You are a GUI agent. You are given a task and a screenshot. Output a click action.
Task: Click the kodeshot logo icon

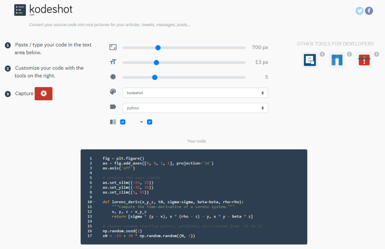coord(20,10)
